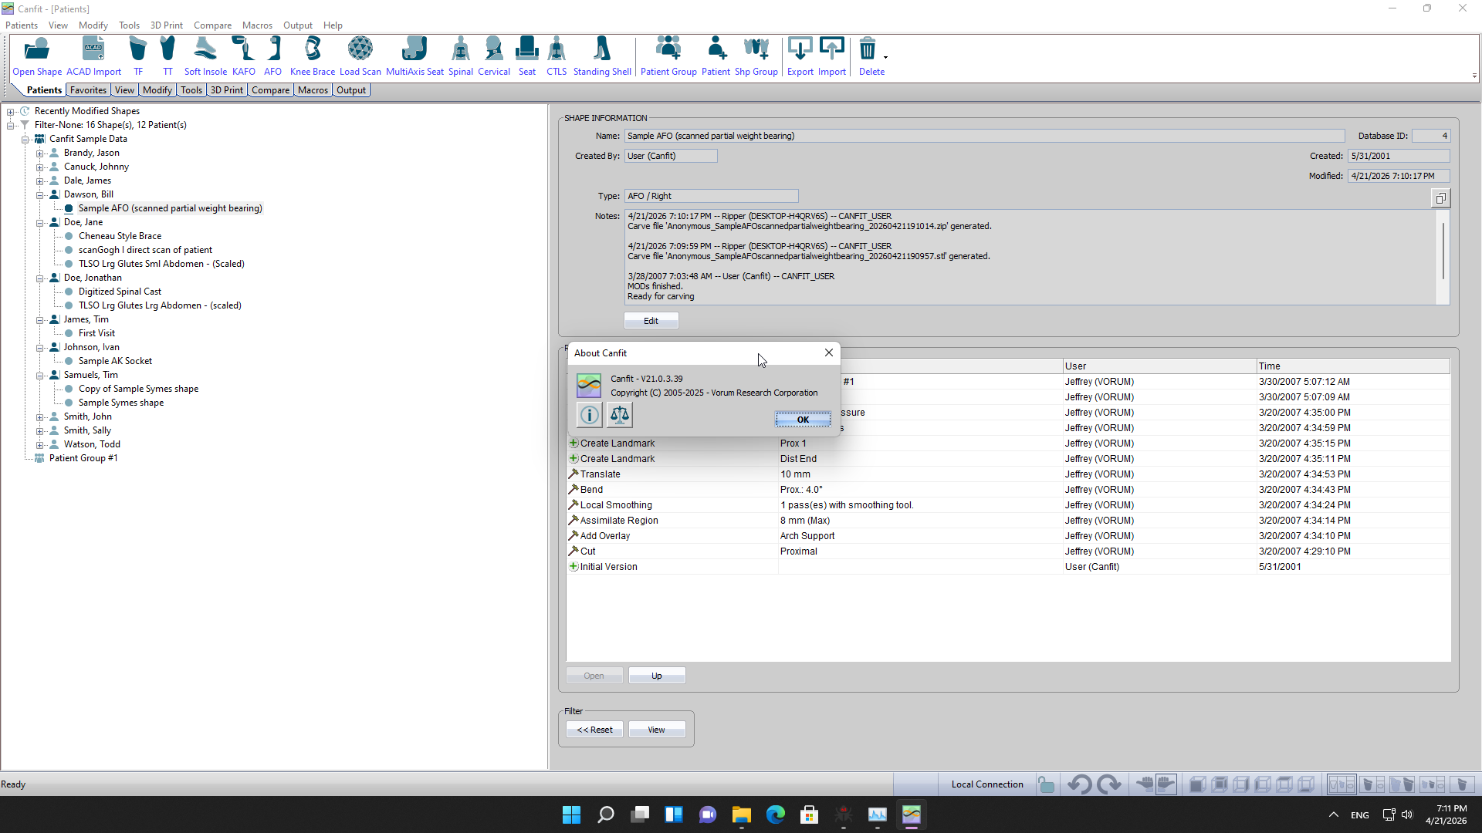The width and height of the screenshot is (1482, 833).
Task: Click the << Reset filter button
Action: click(x=594, y=730)
